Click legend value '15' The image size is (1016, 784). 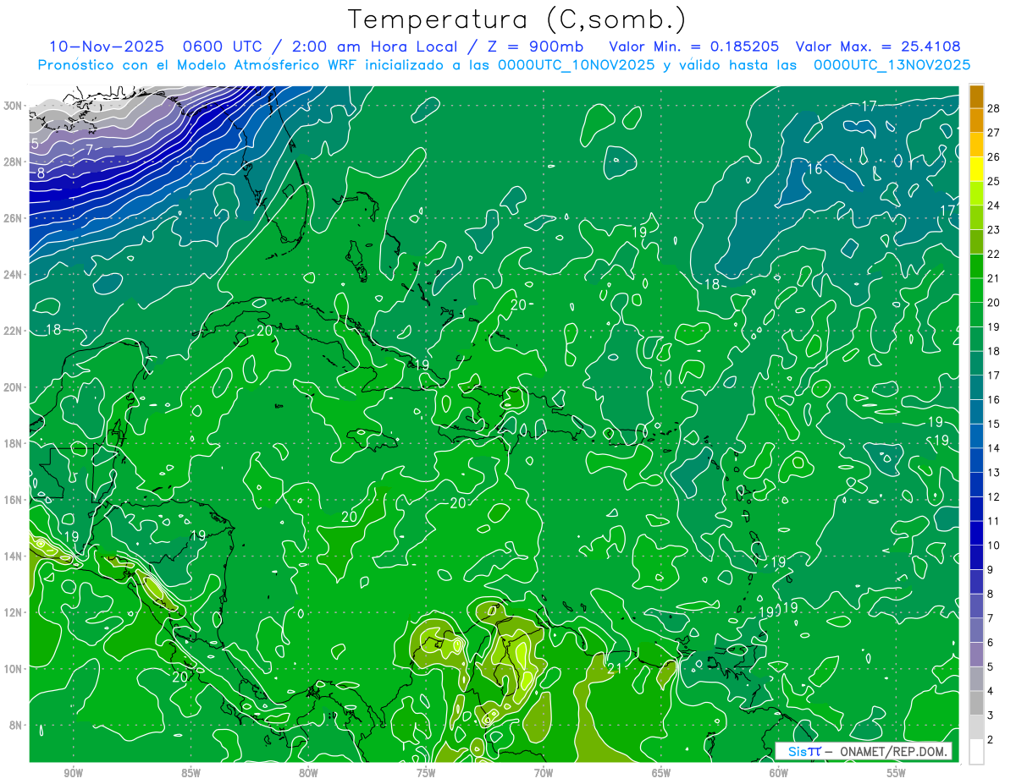(x=994, y=424)
